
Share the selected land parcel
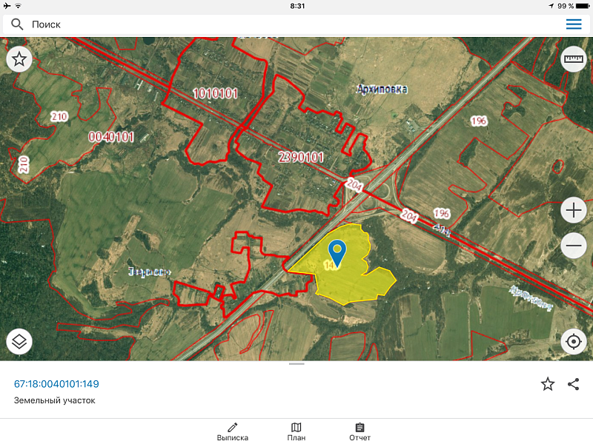tap(573, 383)
